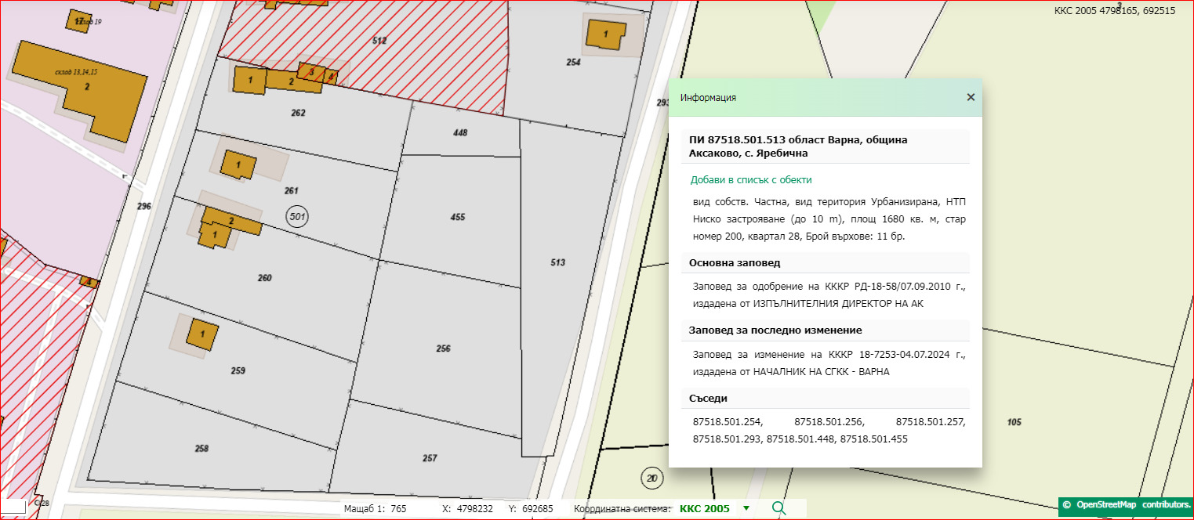
Task: Close the Информация popup
Action: [971, 97]
